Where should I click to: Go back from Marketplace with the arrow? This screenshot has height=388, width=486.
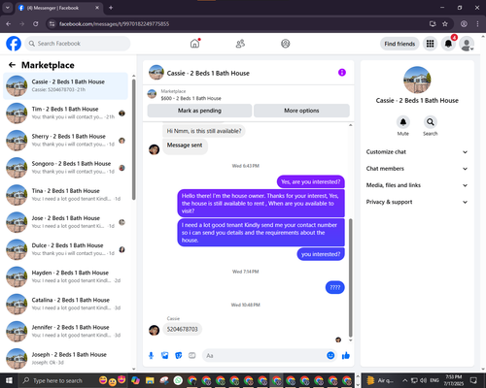(x=12, y=65)
